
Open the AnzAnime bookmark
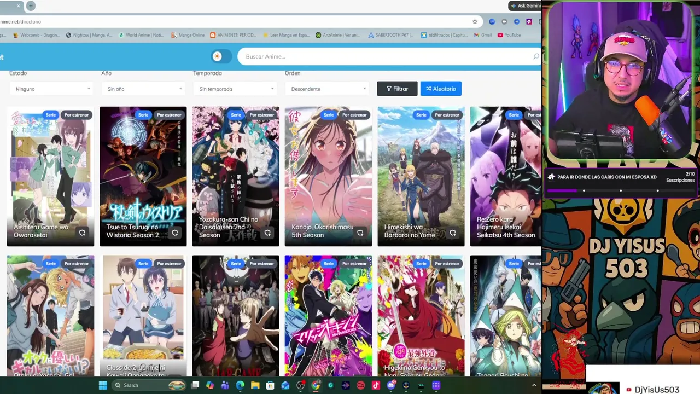click(x=338, y=35)
